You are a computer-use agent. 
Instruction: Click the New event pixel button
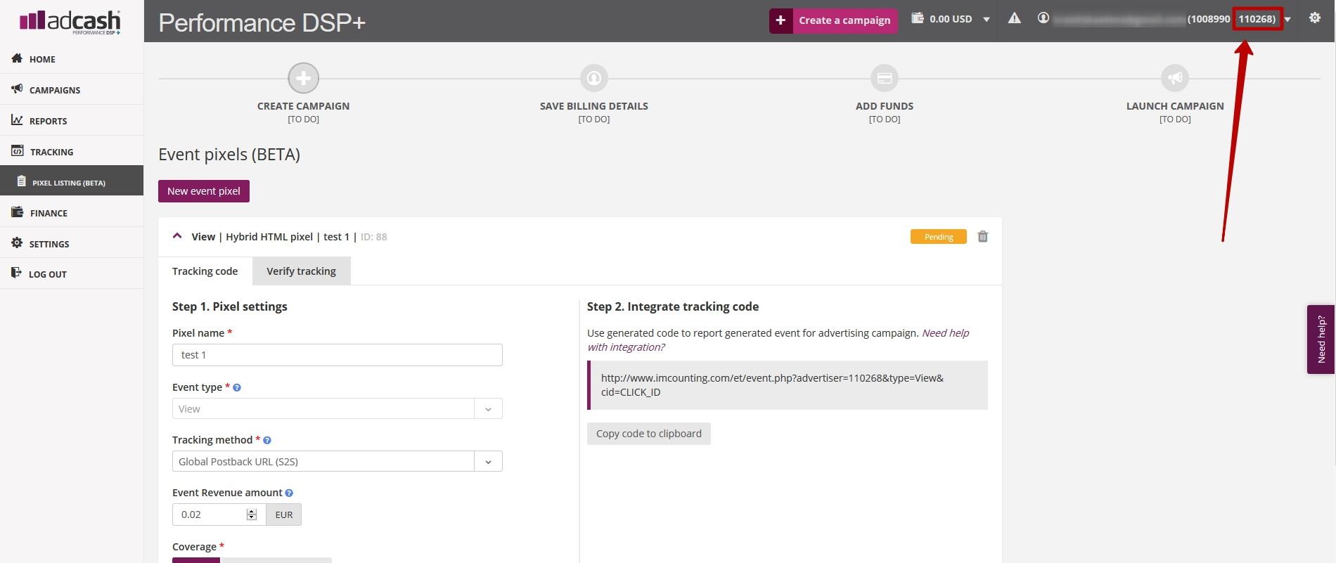[x=203, y=191]
